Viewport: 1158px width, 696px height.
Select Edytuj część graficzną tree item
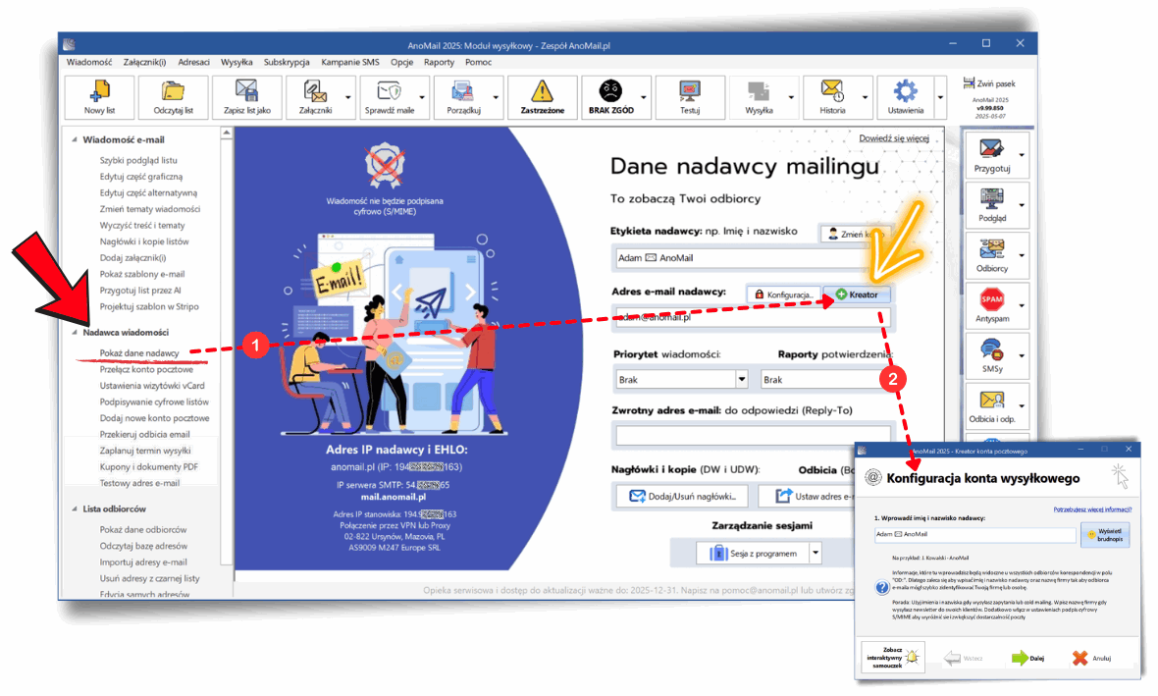(141, 177)
